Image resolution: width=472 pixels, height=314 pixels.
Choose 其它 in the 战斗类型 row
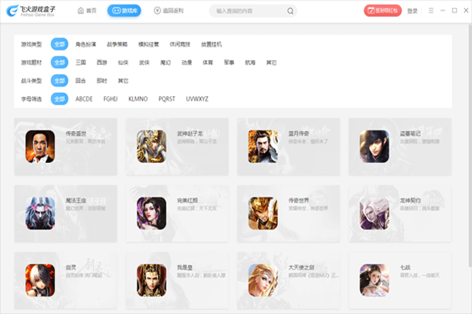123,81
